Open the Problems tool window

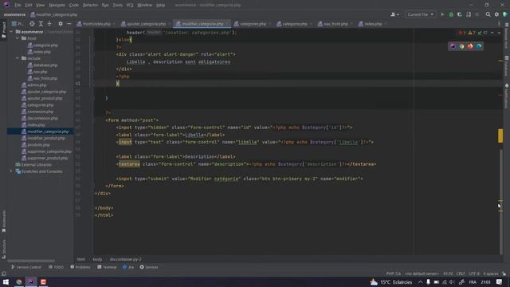click(x=80, y=267)
